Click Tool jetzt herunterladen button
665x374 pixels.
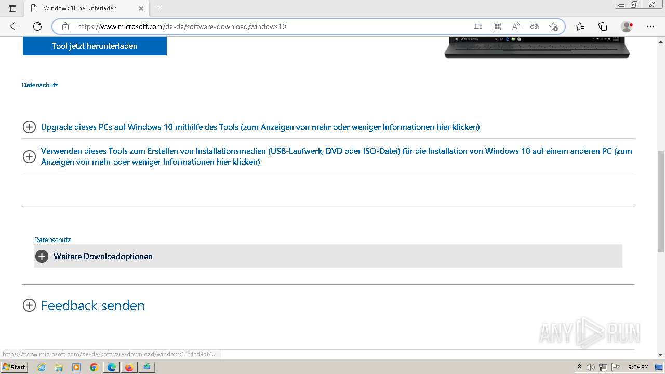click(95, 46)
